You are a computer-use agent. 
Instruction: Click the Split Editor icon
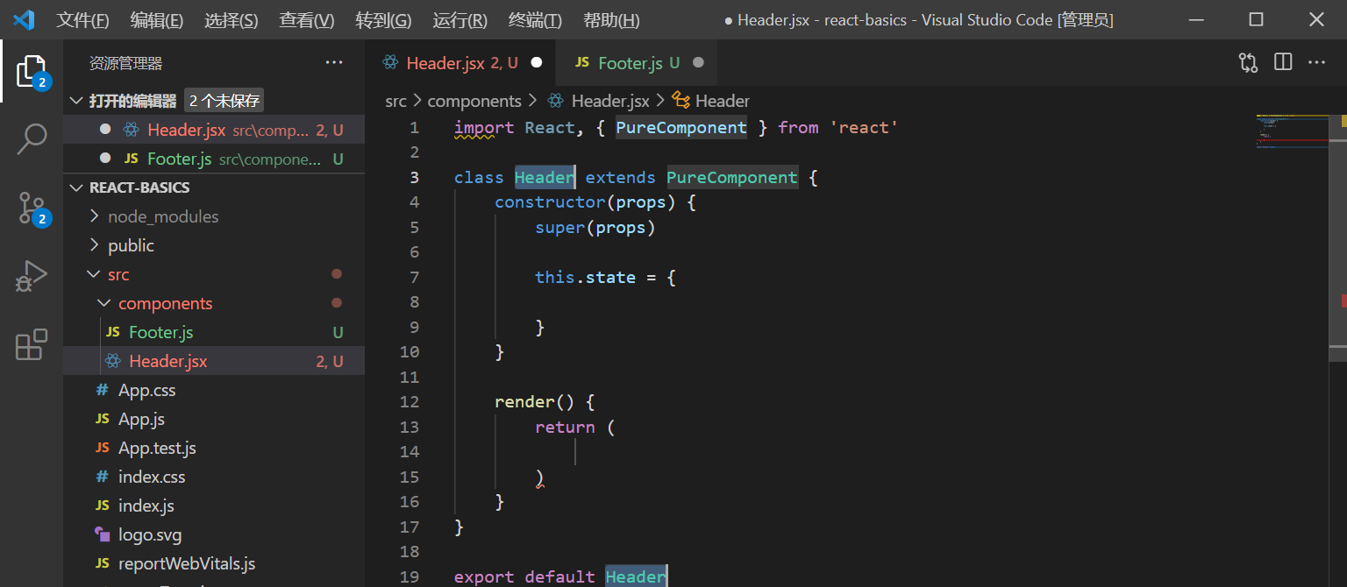(1283, 62)
